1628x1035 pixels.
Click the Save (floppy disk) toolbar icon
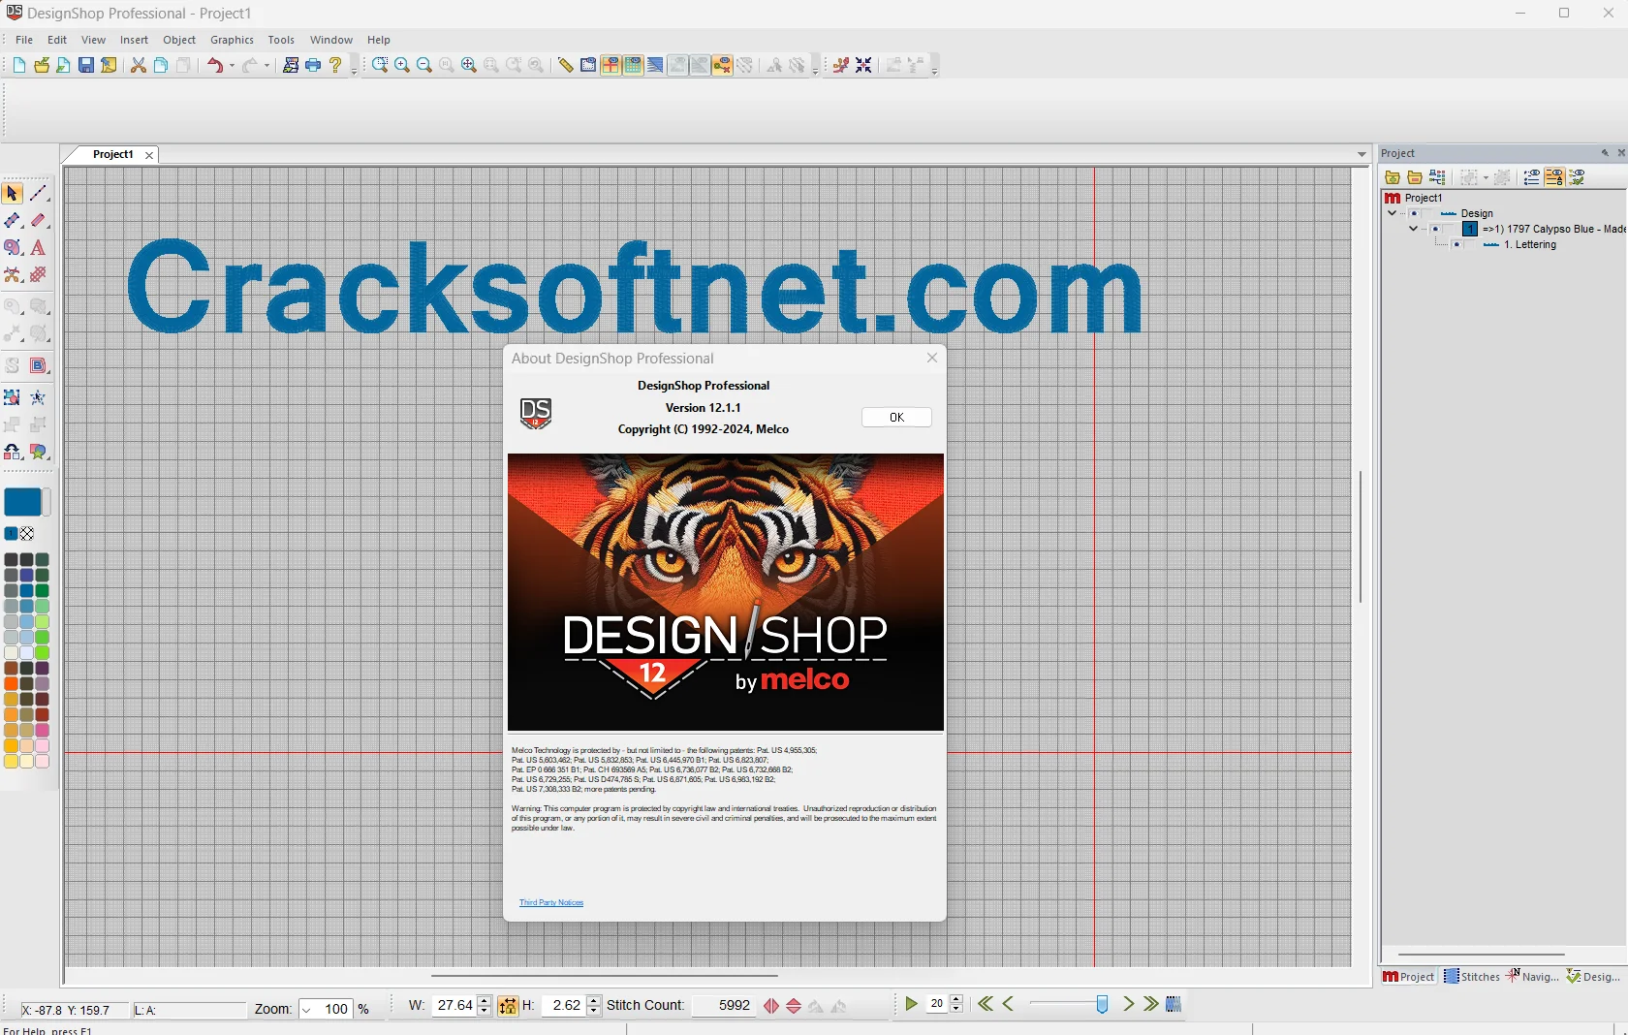click(x=86, y=65)
